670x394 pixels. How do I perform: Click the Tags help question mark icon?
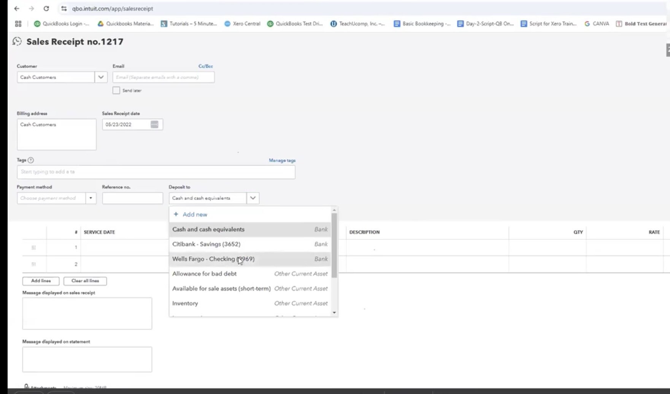tap(31, 160)
